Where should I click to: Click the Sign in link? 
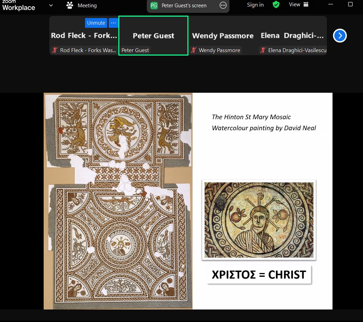tap(255, 5)
